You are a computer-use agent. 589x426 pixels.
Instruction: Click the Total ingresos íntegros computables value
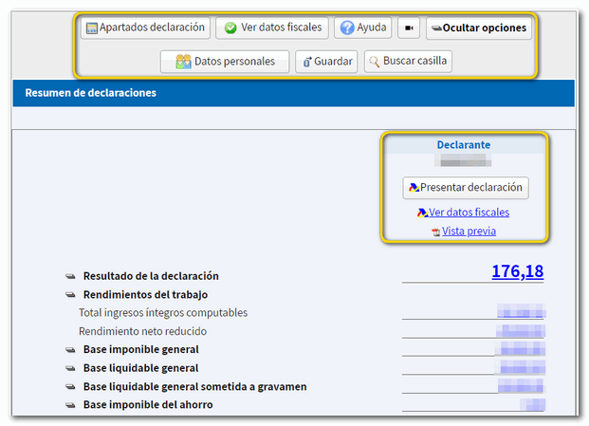pyautogui.click(x=521, y=312)
